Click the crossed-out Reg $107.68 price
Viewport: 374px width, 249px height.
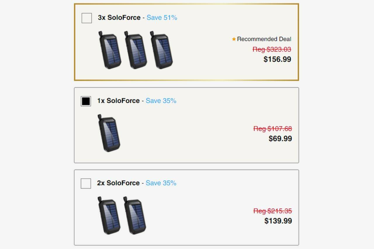273,128
